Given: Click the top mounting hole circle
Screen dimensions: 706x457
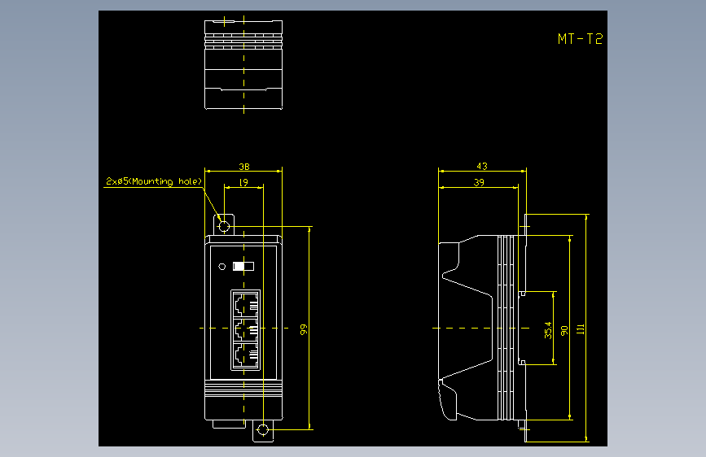Looking at the screenshot, I should 224,226.
